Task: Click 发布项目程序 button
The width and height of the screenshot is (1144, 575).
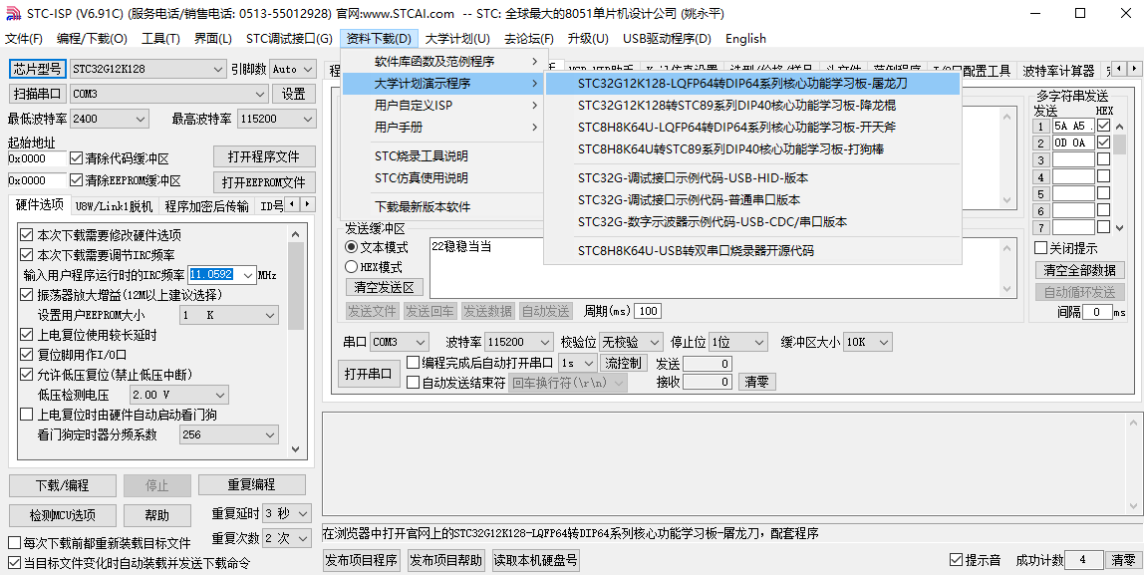Action: pyautogui.click(x=362, y=560)
